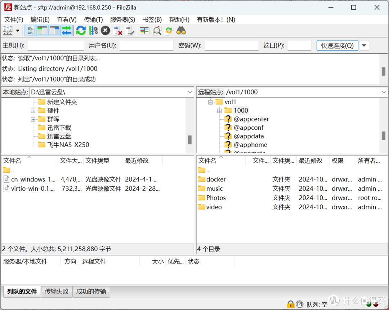This screenshot has height=310, width=389.
Task: Open the directory listing filters
Action: pos(144,31)
